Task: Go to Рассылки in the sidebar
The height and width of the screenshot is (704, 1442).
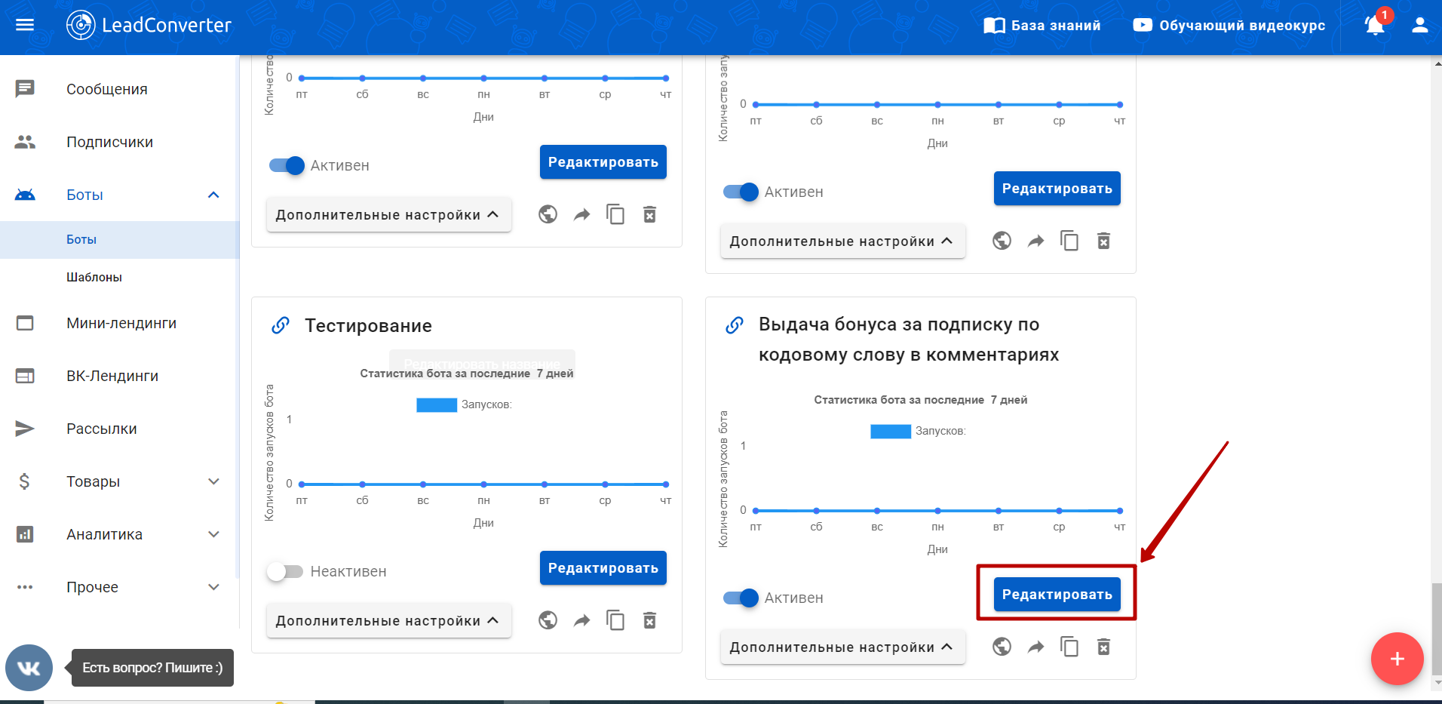Action: pos(102,429)
